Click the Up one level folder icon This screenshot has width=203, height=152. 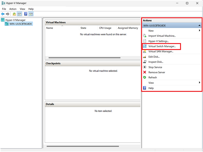pyautogui.click(x=14, y=14)
